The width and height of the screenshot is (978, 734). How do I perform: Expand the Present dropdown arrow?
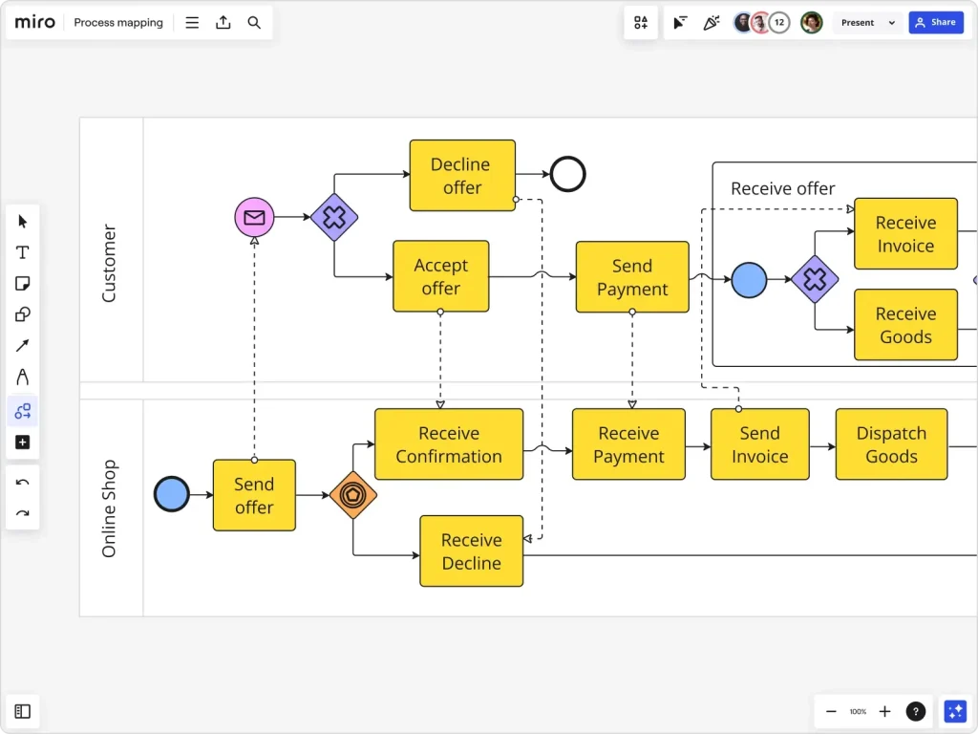point(892,23)
